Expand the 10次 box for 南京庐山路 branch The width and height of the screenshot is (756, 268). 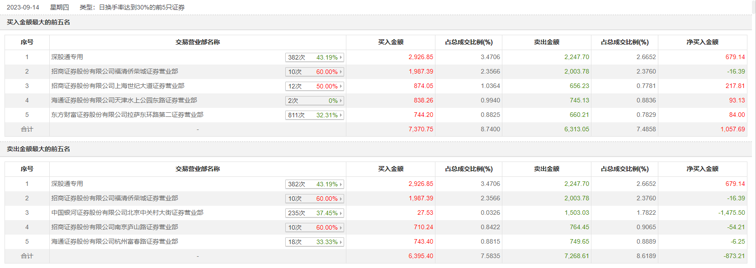click(315, 227)
